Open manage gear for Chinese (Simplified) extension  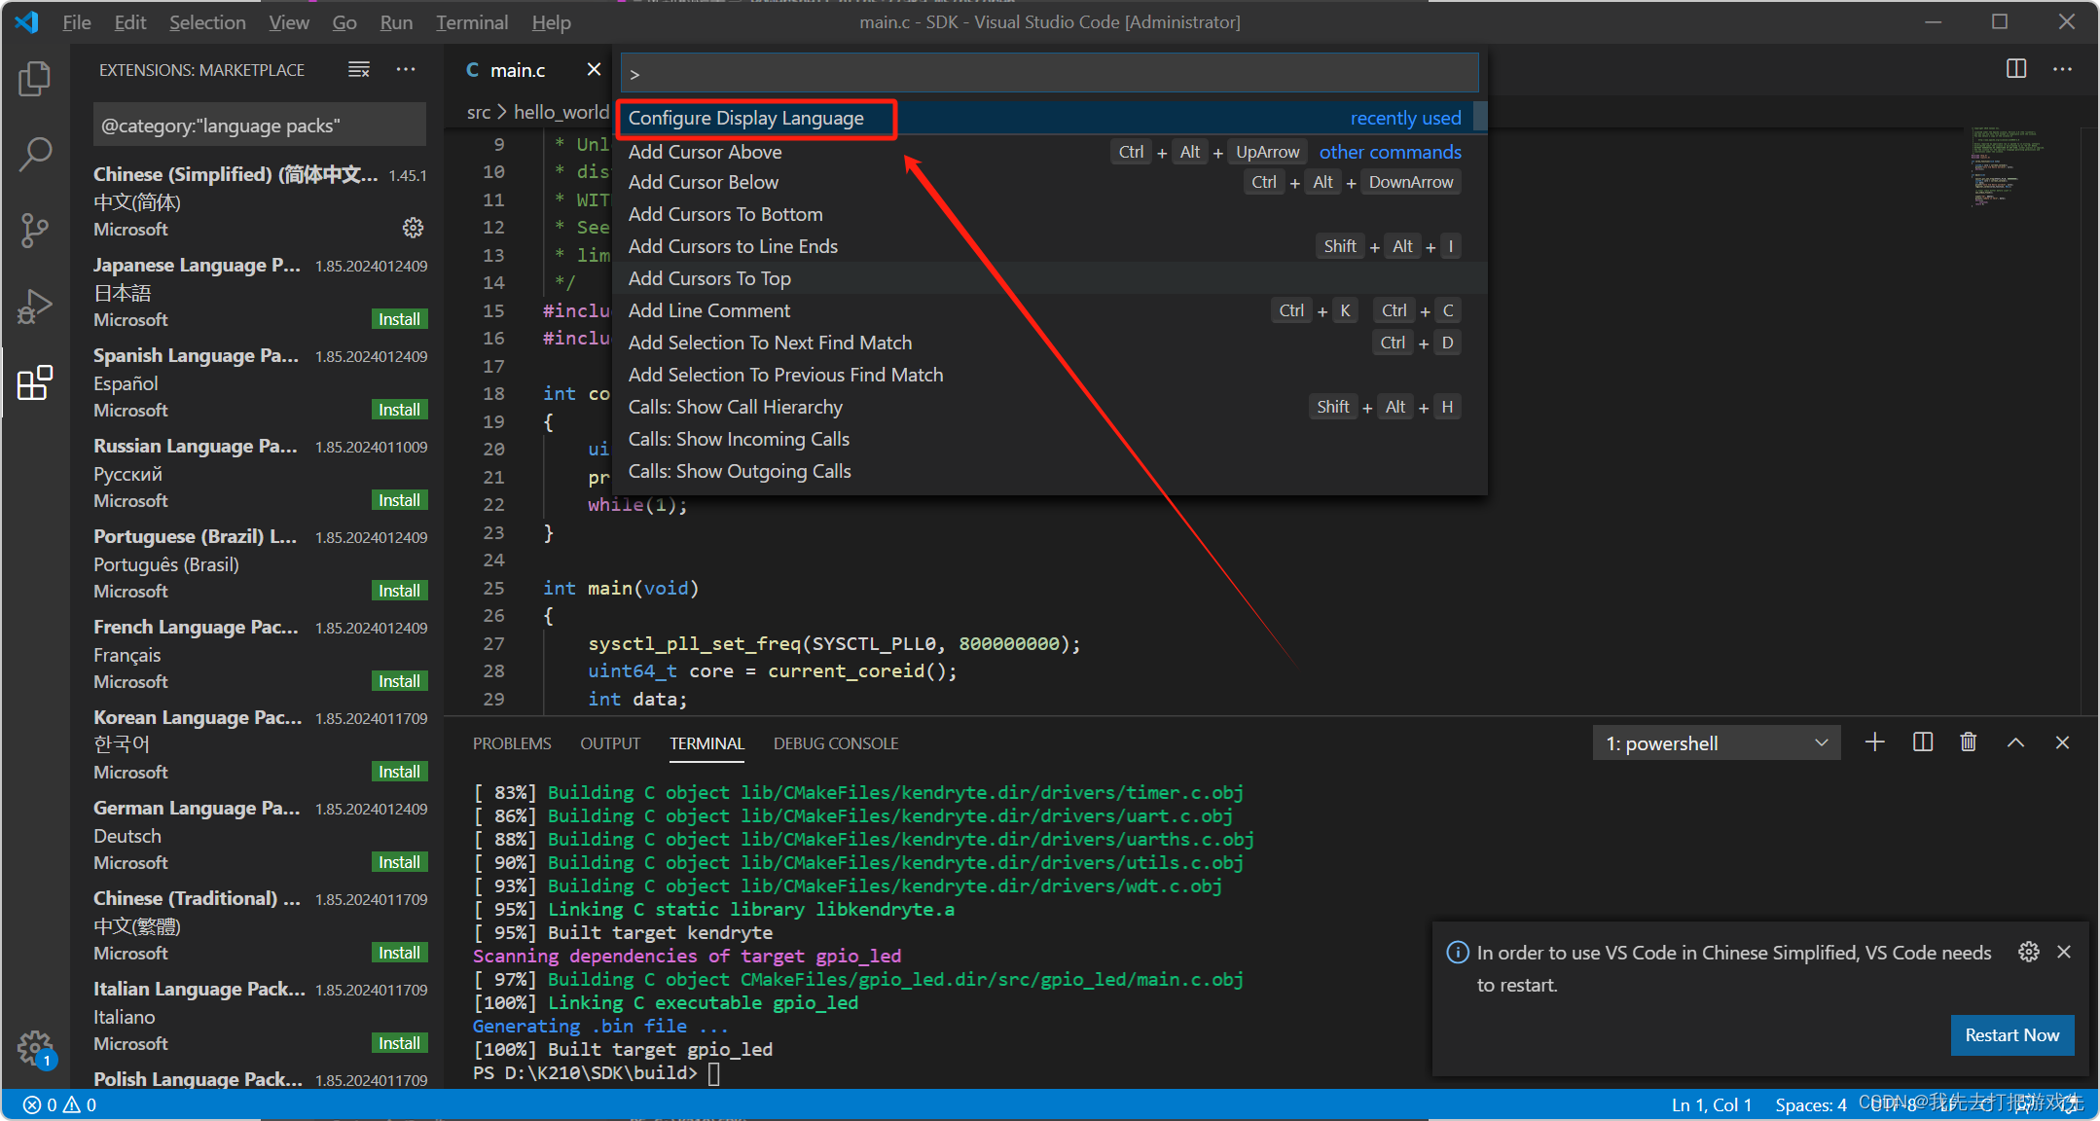[414, 228]
